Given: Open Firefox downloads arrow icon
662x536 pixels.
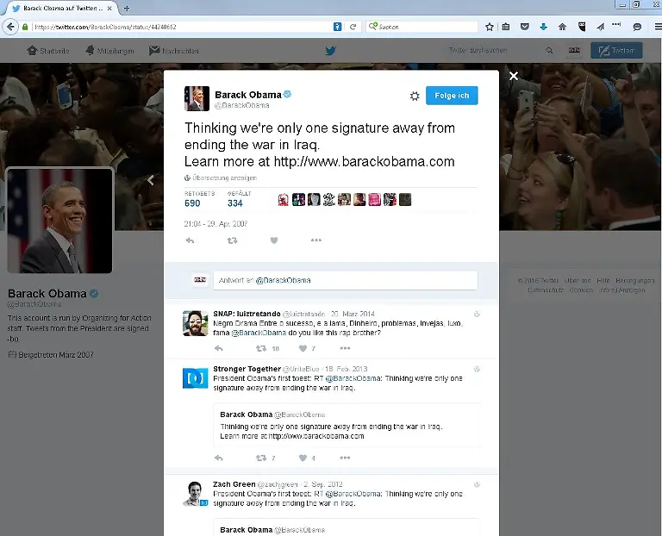Looking at the screenshot, I should coord(543,27).
